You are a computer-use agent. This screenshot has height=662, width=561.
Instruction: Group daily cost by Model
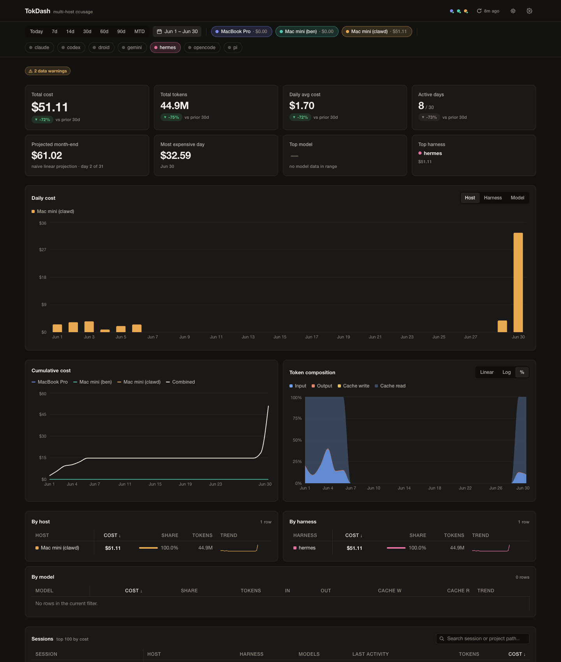[x=517, y=198]
